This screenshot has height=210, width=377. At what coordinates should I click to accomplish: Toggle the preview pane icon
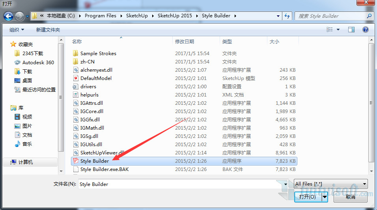click(x=351, y=30)
